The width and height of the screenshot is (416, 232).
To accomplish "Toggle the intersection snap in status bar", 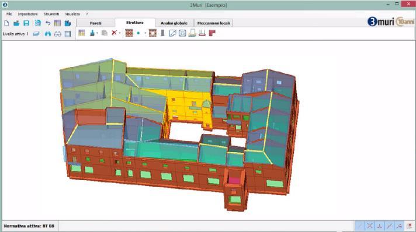I will [x=370, y=226].
